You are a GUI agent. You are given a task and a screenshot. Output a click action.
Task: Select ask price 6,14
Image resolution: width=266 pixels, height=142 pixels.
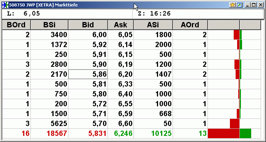tap(120, 45)
